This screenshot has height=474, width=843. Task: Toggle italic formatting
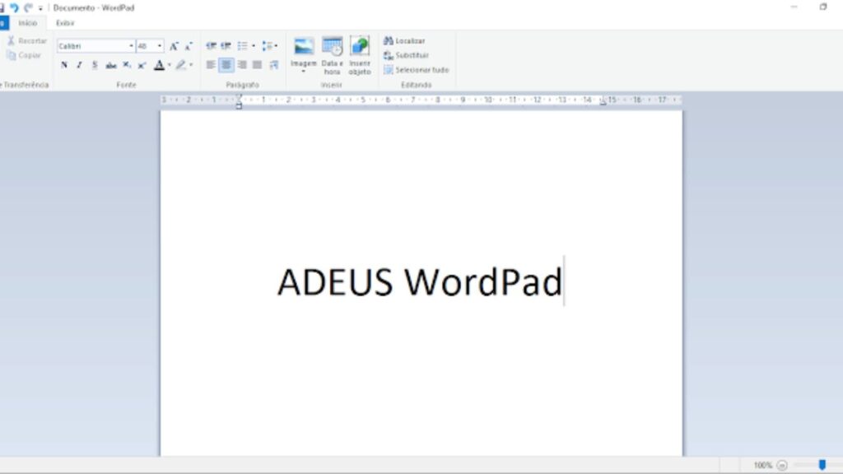[79, 65]
